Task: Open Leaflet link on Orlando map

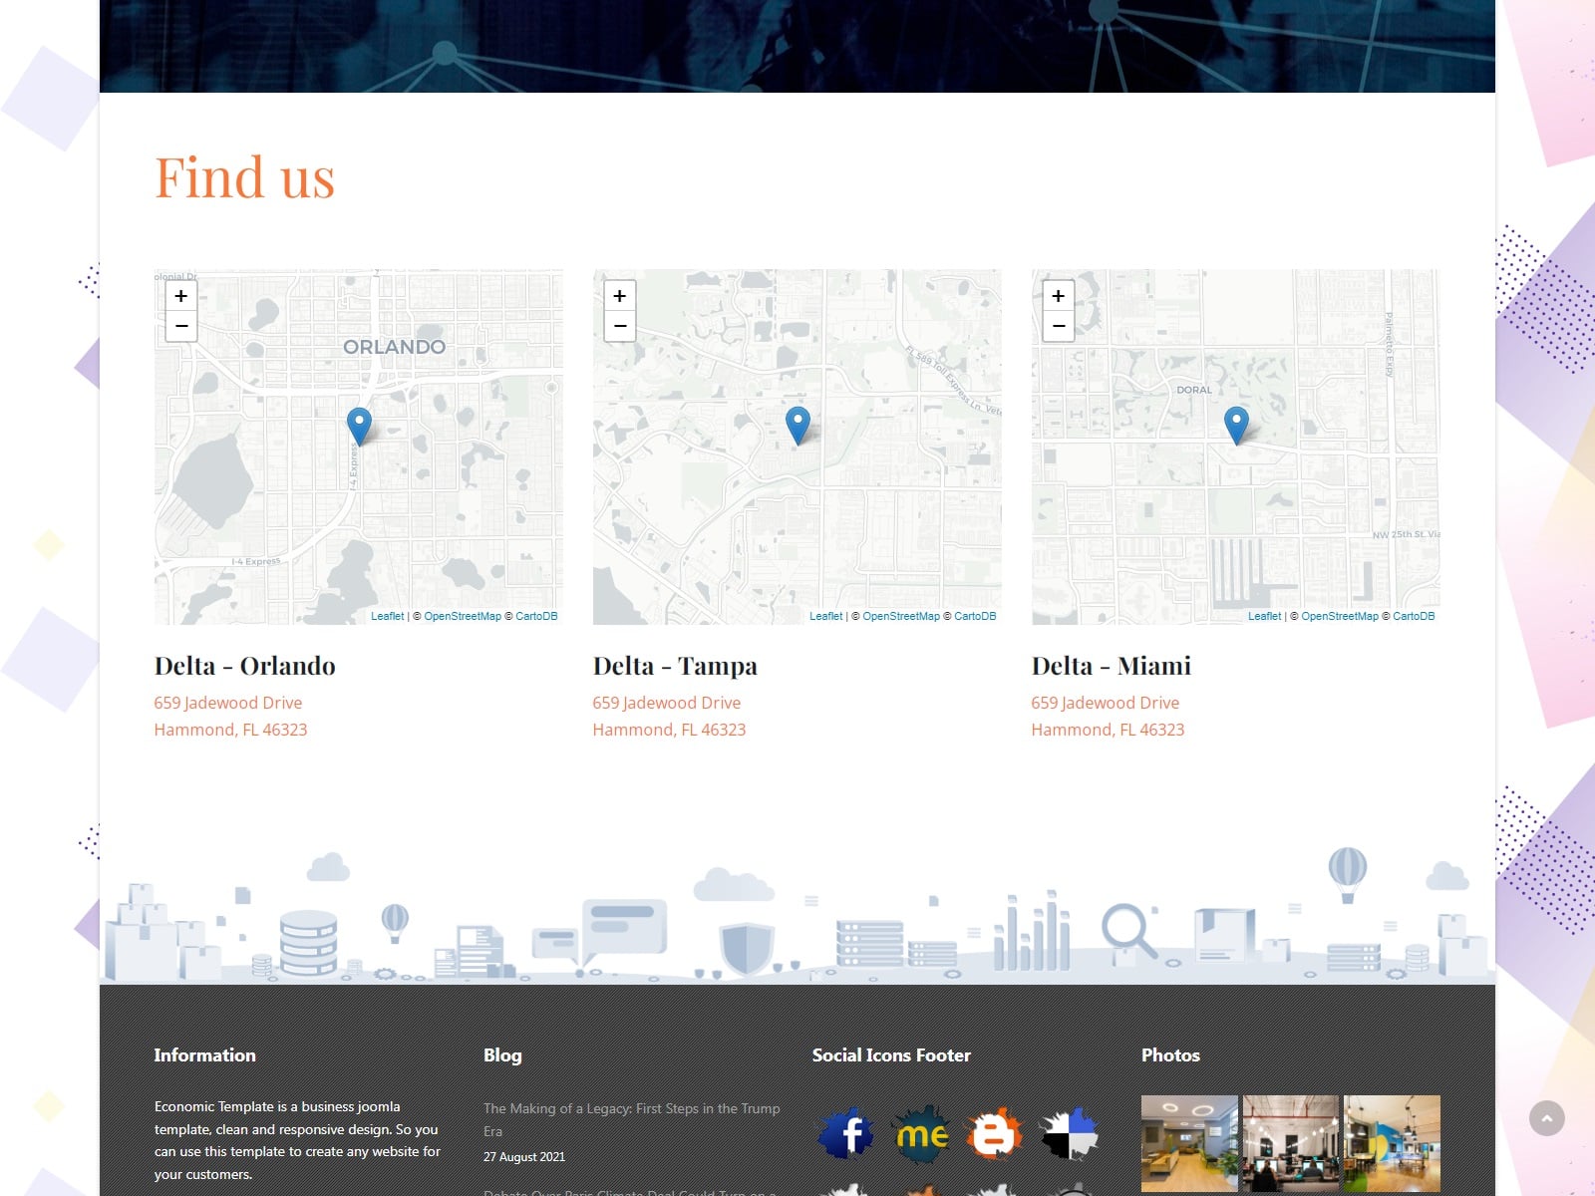Action: pyautogui.click(x=387, y=616)
